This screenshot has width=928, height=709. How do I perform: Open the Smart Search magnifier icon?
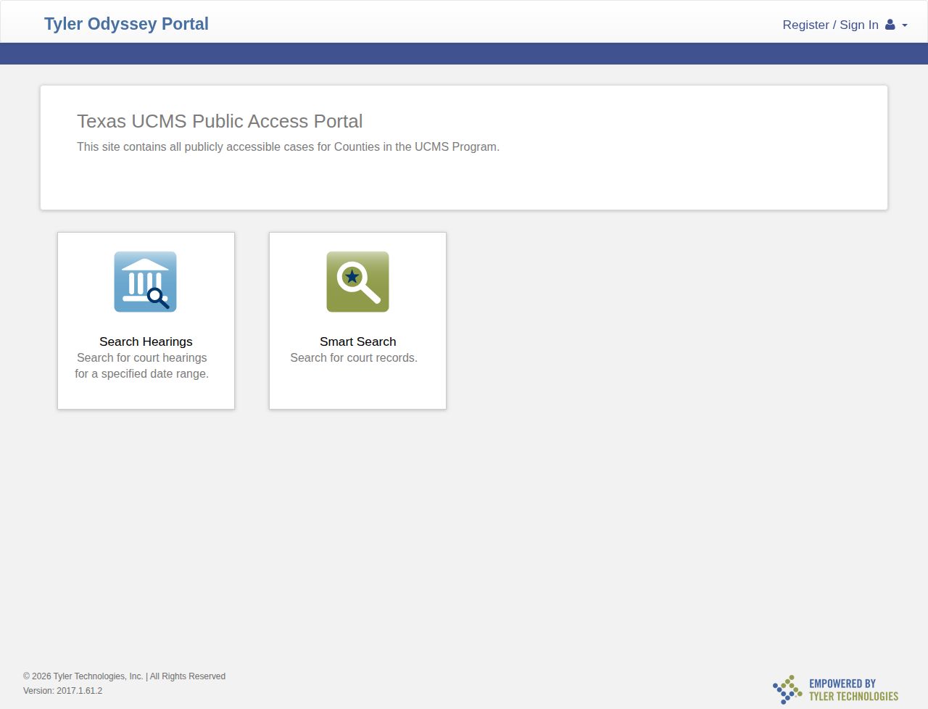(357, 282)
